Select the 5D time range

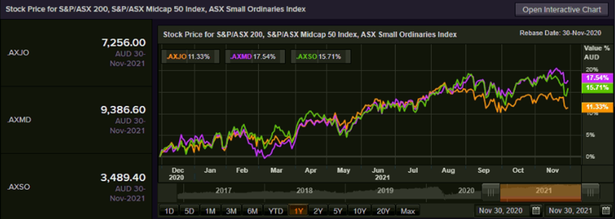click(189, 211)
